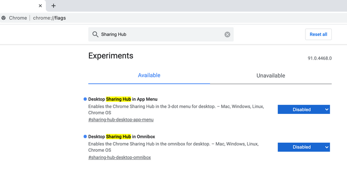The width and height of the screenshot is (347, 173).
Task: Click the Desktop Sharing Hub in App Menu title
Action: click(123, 99)
